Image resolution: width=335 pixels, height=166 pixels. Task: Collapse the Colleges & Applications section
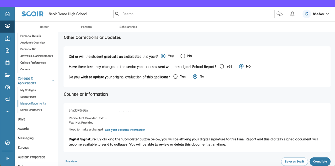click(53, 81)
